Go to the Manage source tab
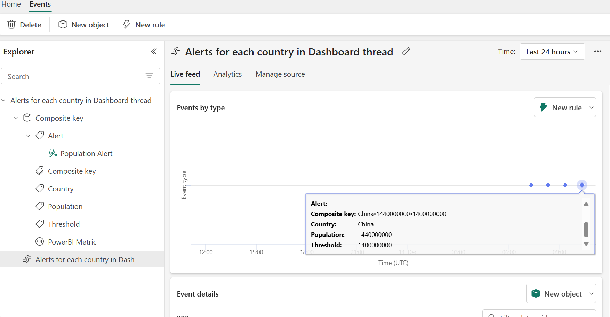This screenshot has height=317, width=610. (x=280, y=74)
